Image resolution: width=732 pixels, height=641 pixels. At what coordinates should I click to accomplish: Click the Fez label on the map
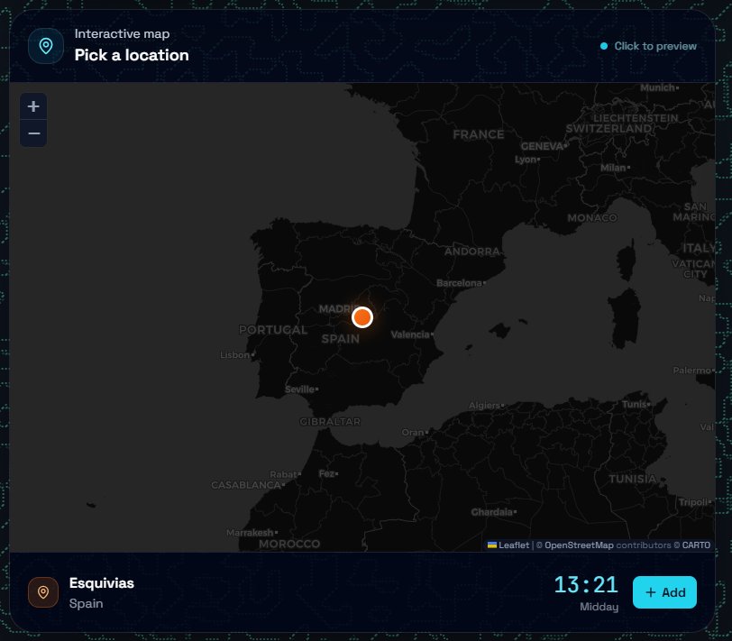click(x=328, y=473)
